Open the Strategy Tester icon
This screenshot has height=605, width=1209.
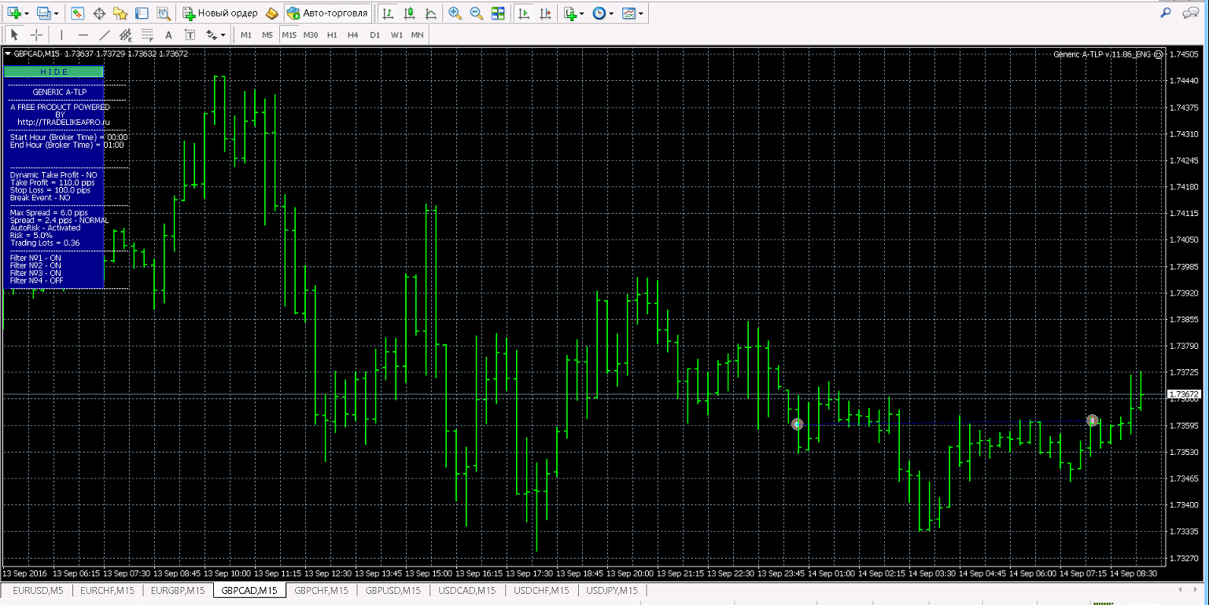point(163,13)
